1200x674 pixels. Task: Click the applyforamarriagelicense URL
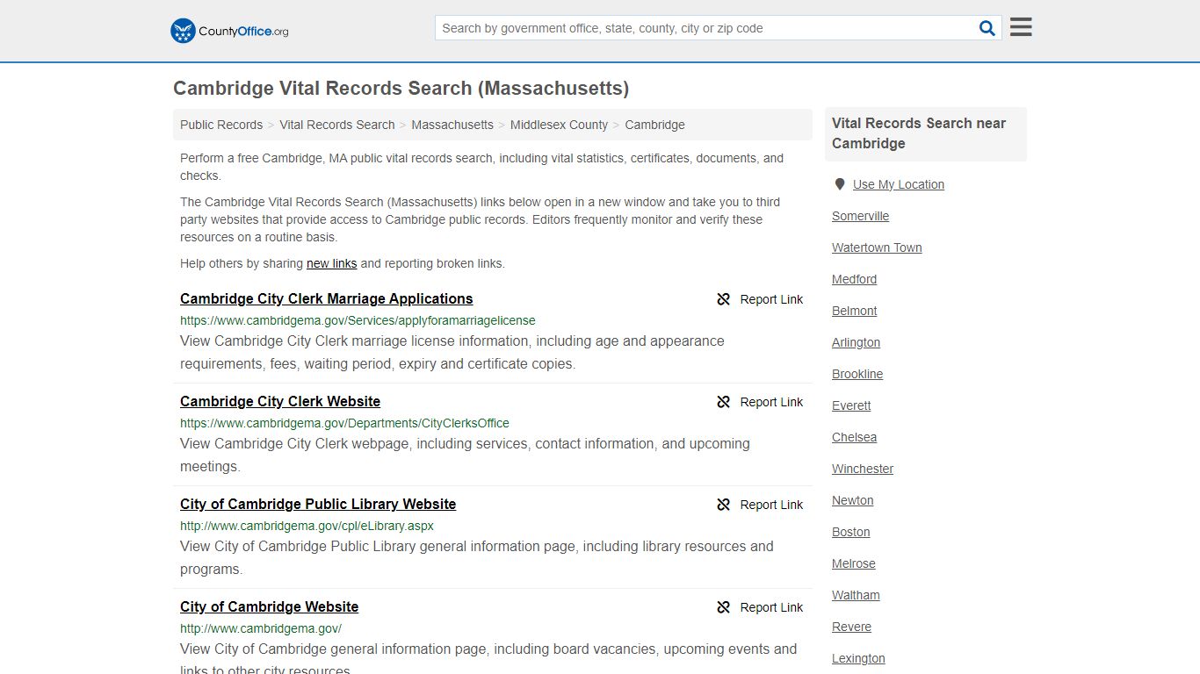coord(358,320)
